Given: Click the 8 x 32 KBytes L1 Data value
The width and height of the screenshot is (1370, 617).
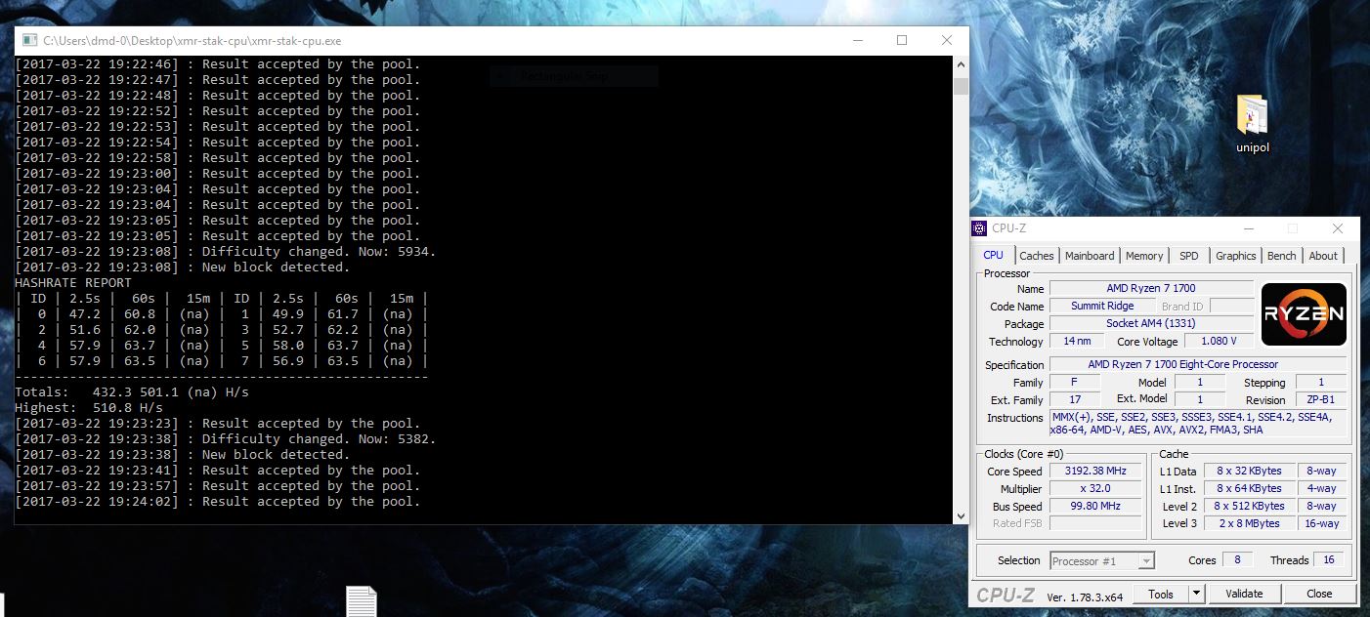Looking at the screenshot, I should point(1249,471).
